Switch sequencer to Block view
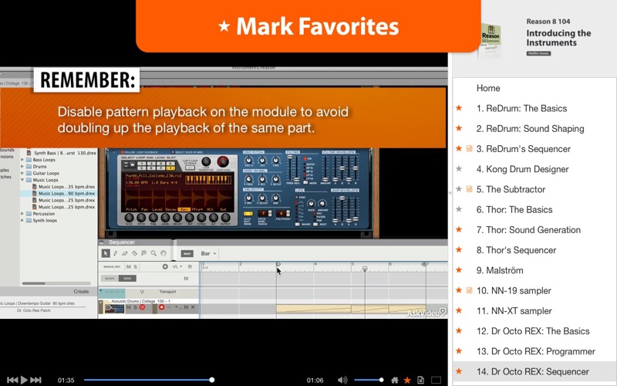Screen dimensions: 617x386 click(x=110, y=279)
